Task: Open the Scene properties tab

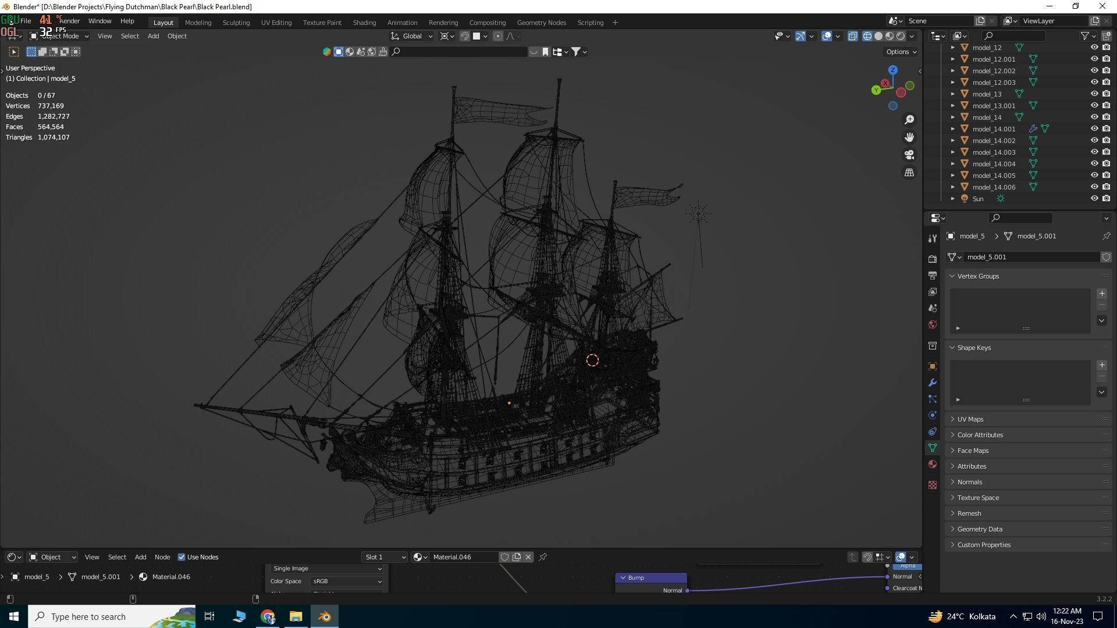Action: (933, 308)
